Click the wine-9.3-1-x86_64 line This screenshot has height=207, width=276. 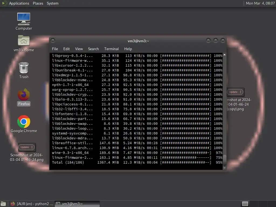(x=137, y=153)
